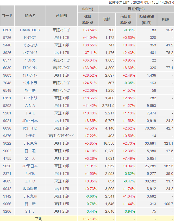Click stock code 3926
Image resolution: width=175 pixels, height=221 pixels.
pos(7,53)
